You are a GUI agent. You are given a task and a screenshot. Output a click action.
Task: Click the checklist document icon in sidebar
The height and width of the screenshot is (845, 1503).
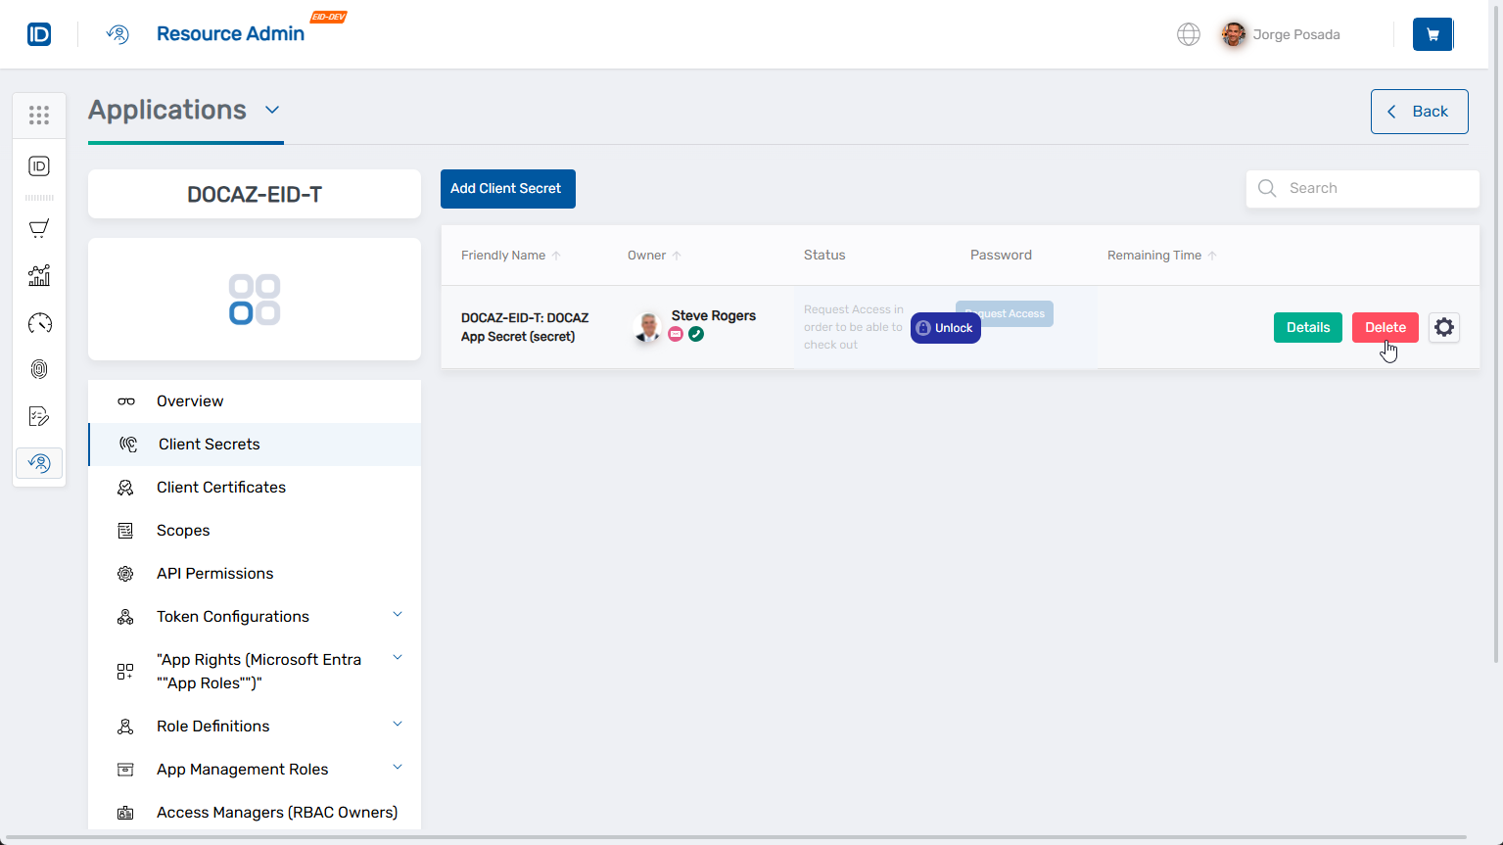[x=39, y=416]
